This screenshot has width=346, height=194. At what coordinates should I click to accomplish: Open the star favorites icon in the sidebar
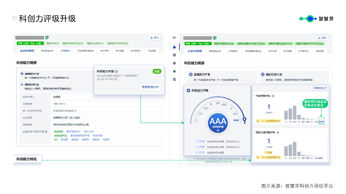click(174, 71)
